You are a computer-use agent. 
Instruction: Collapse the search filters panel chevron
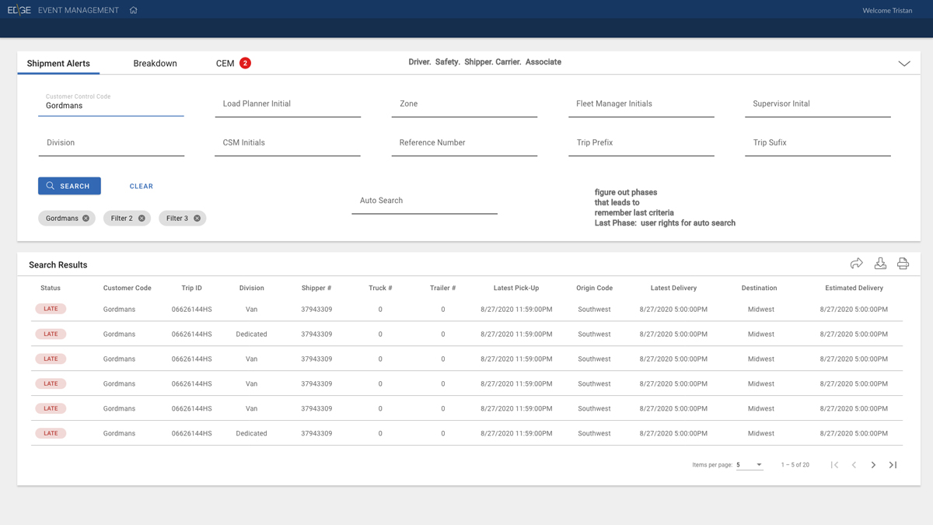tap(904, 64)
